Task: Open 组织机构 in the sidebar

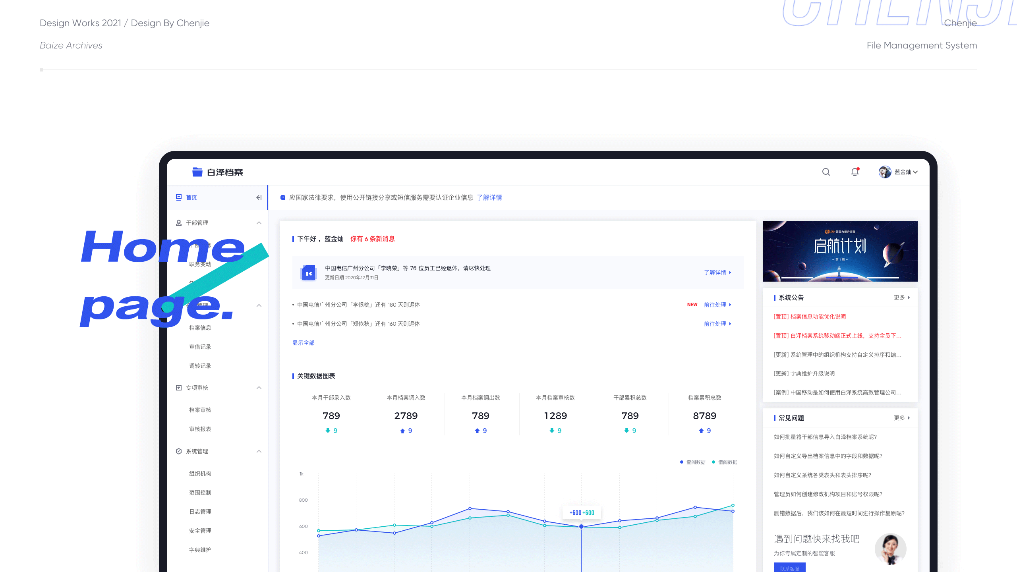Action: [x=200, y=473]
